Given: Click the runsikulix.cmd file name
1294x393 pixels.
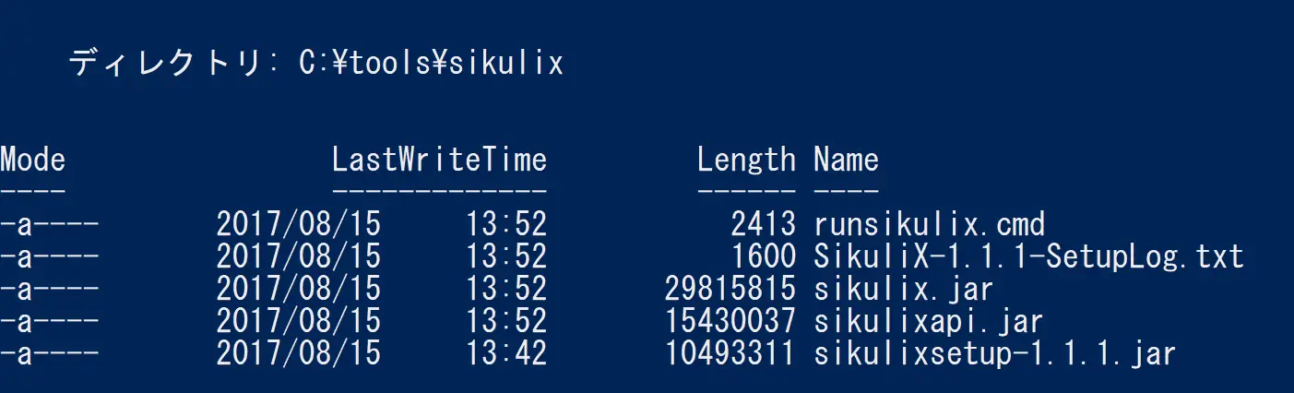Looking at the screenshot, I should pos(930,224).
